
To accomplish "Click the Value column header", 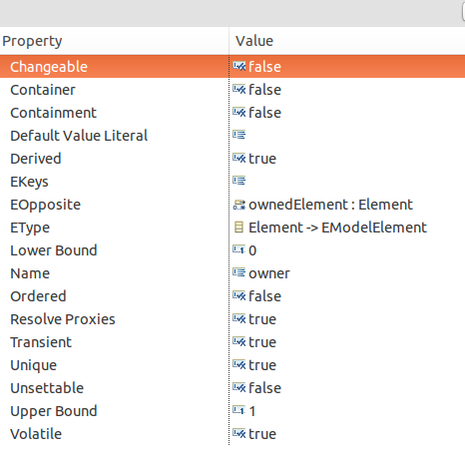I will pyautogui.click(x=347, y=41).
